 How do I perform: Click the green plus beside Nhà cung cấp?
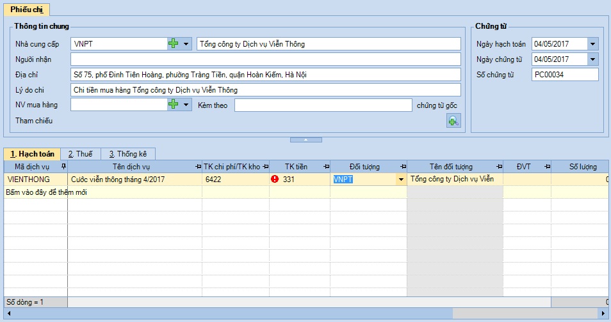(173, 44)
